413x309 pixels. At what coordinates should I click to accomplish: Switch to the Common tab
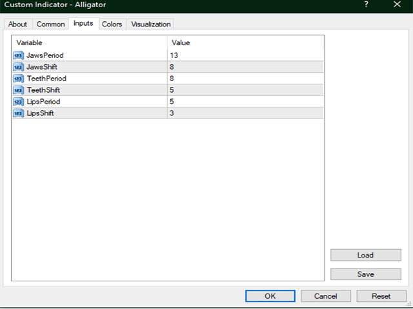[50, 24]
